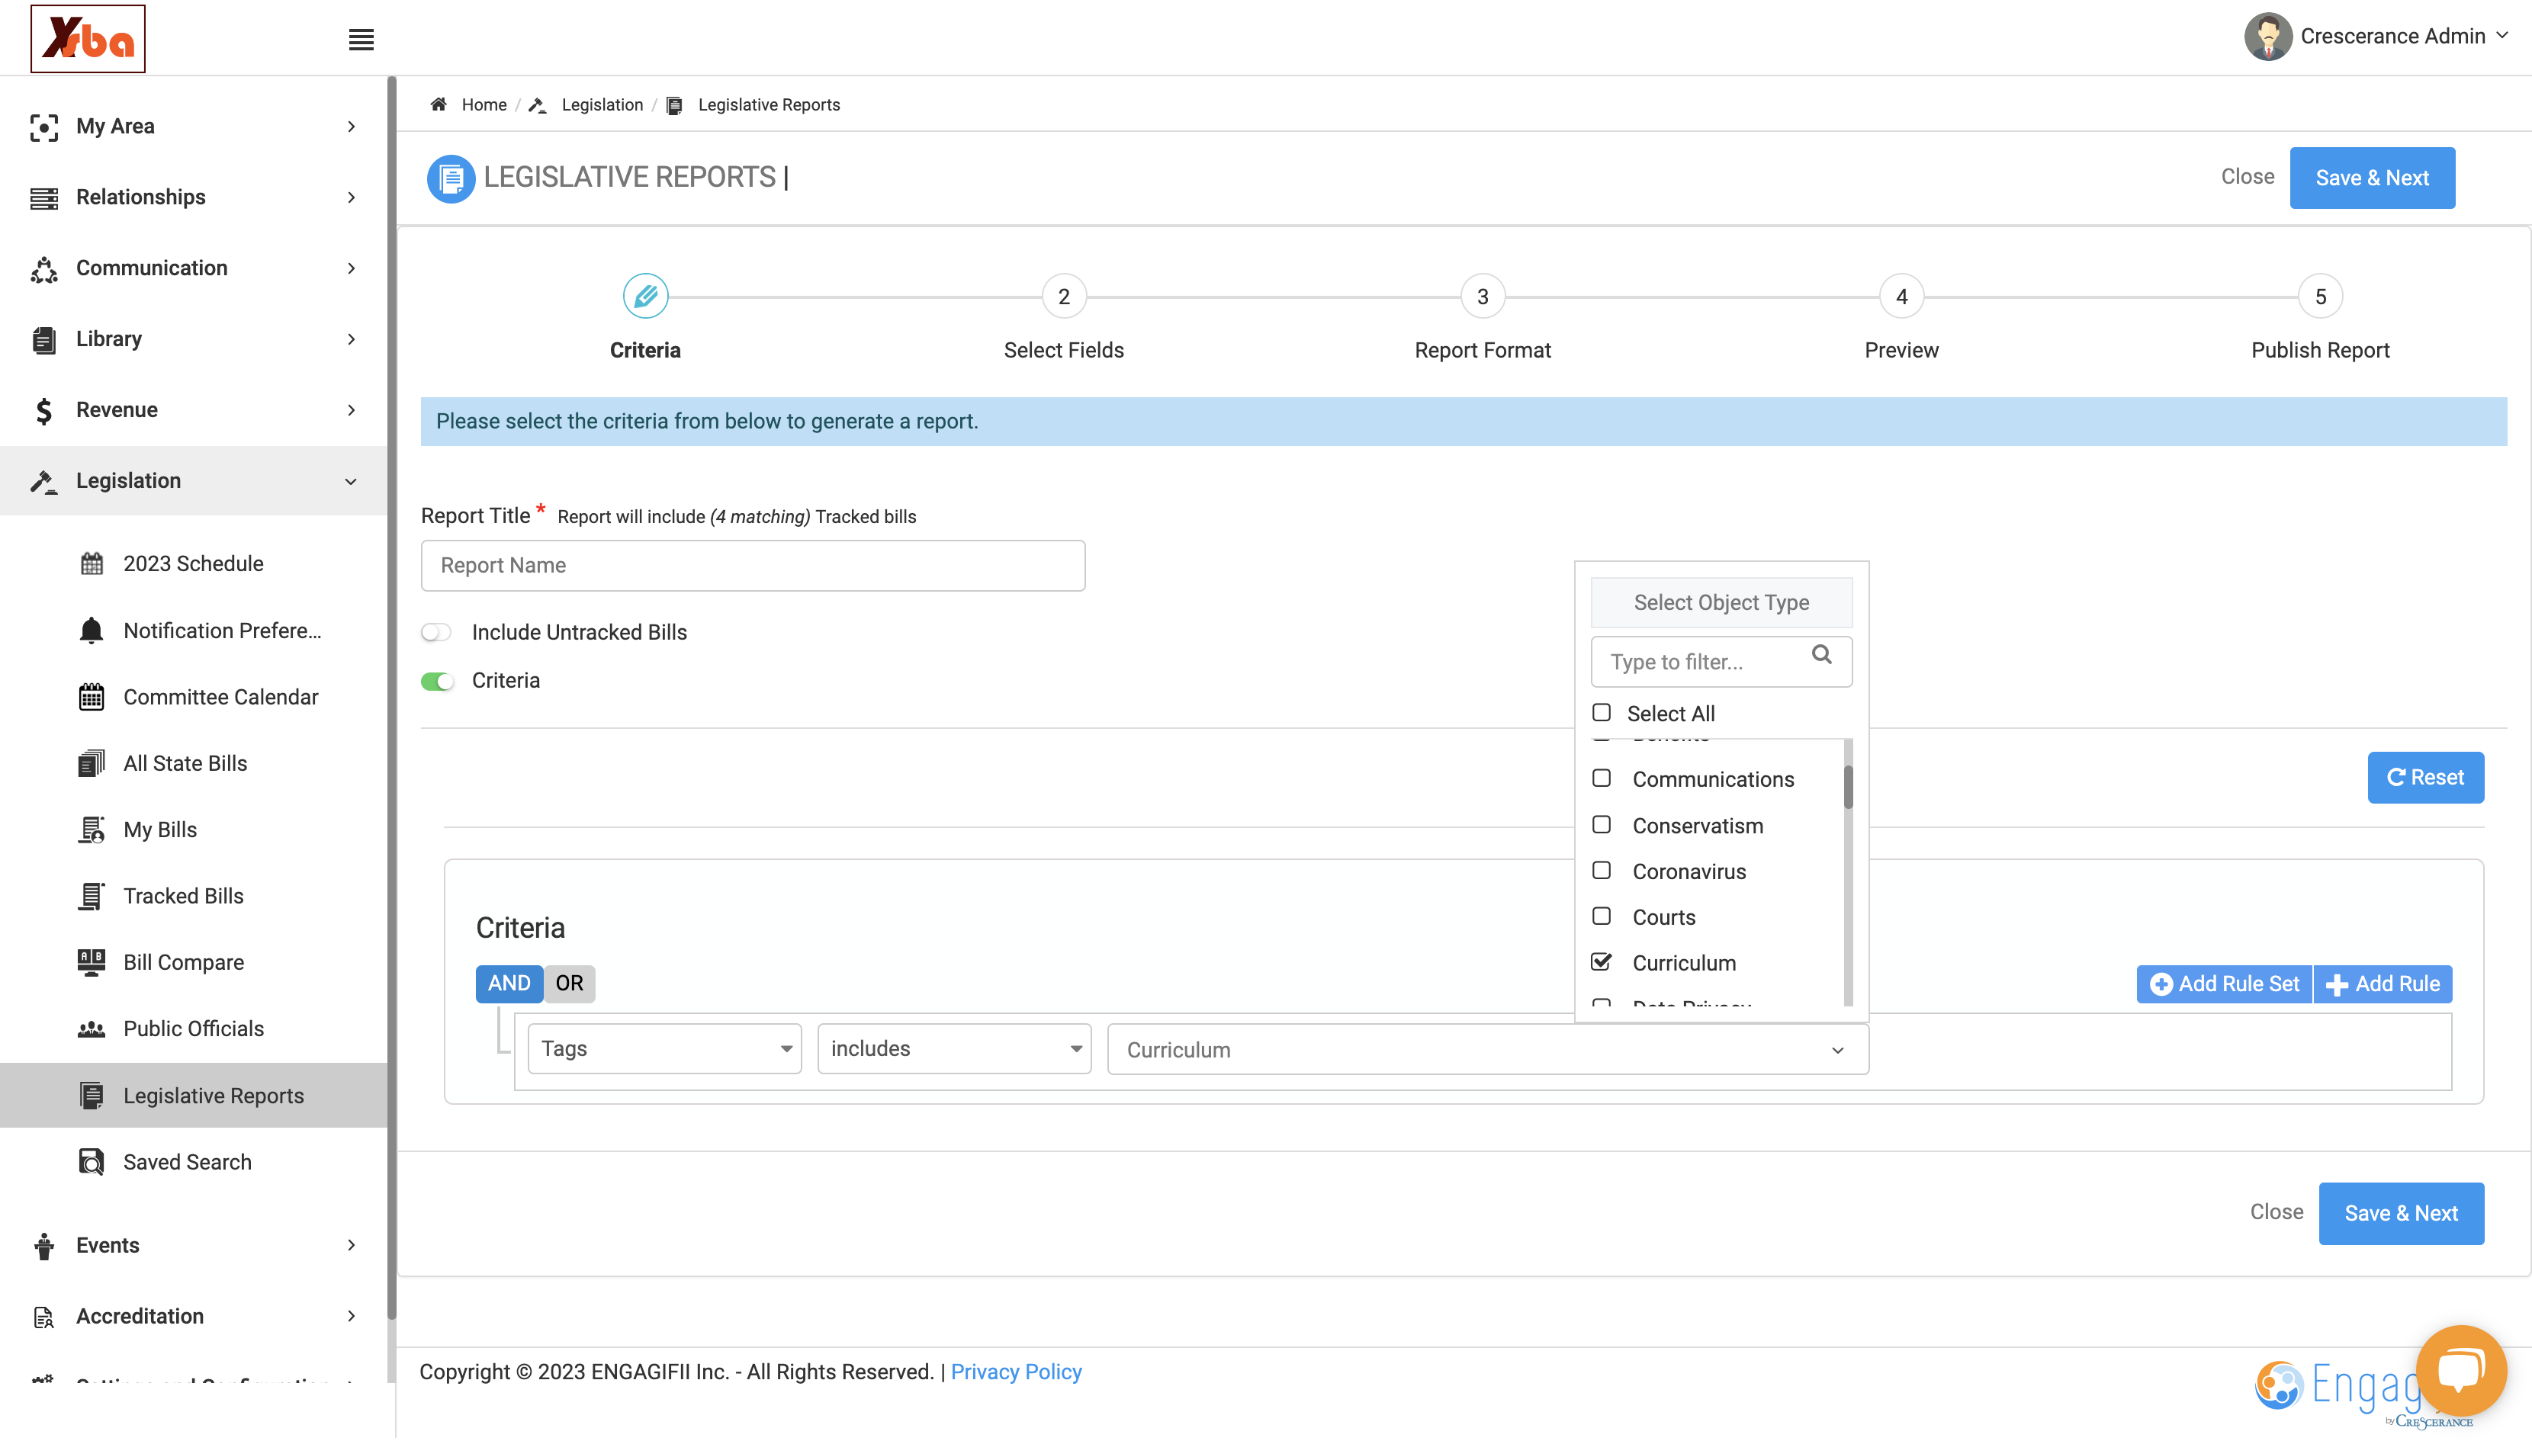Click the Criteria step pencil icon
The width and height of the screenshot is (2532, 1441).
(x=645, y=296)
